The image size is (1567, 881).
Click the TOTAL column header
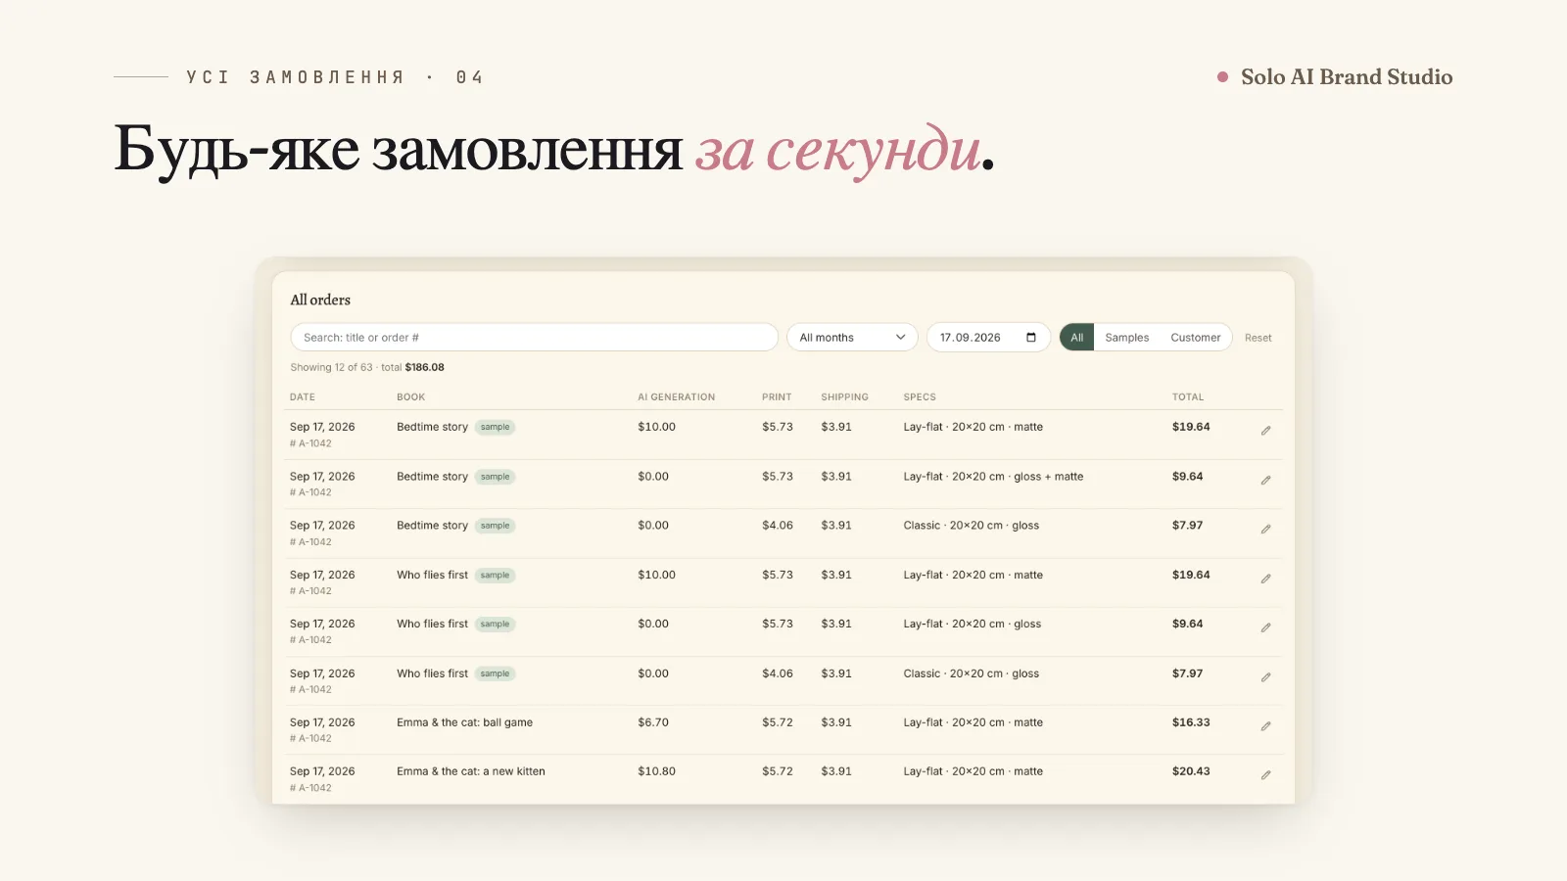[x=1188, y=397]
